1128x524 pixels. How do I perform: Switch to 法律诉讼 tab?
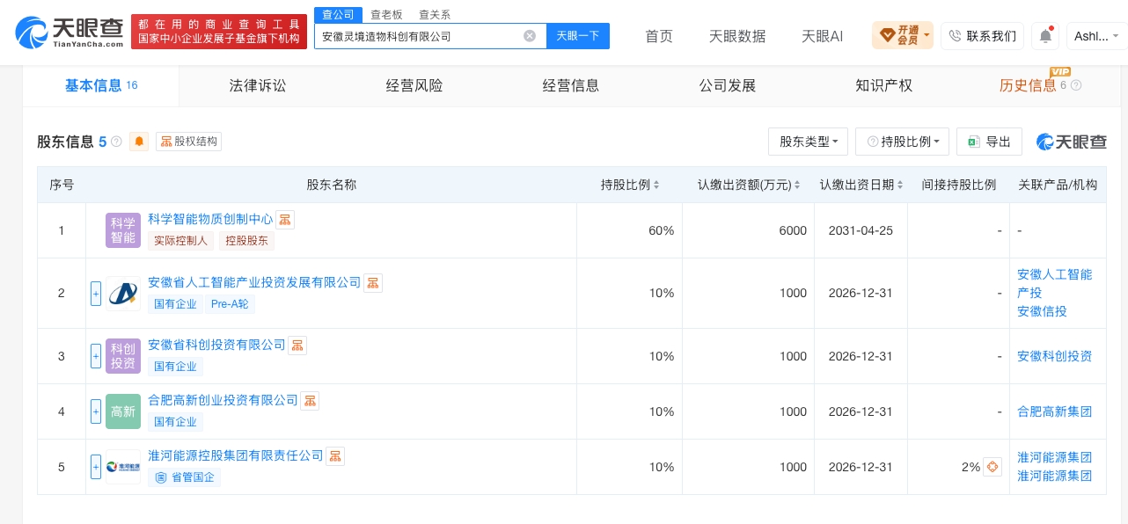[x=258, y=86]
